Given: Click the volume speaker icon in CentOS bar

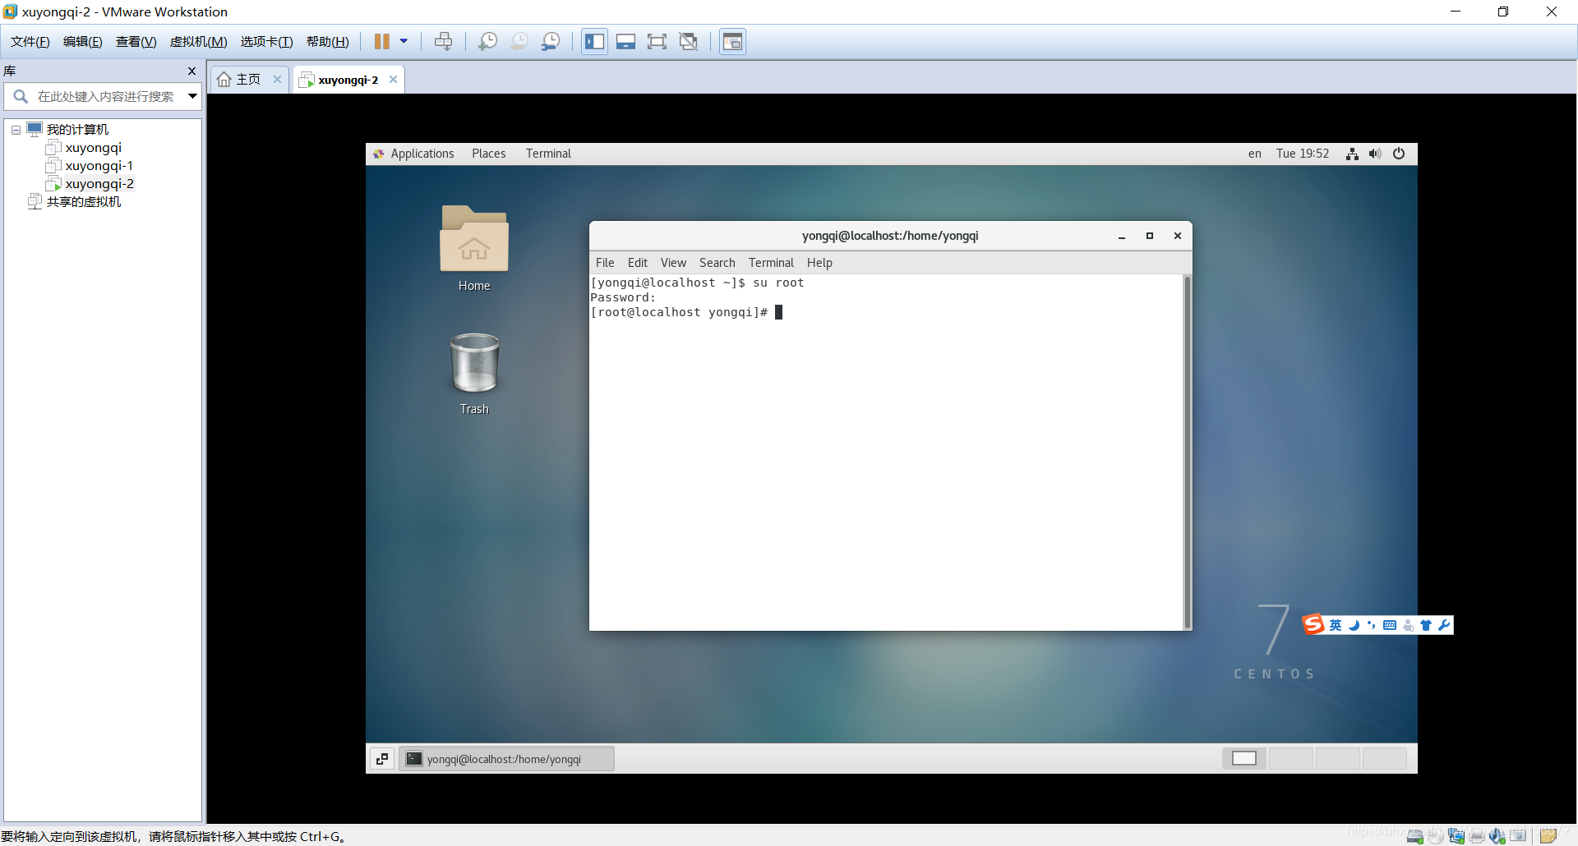Looking at the screenshot, I should [1375, 154].
